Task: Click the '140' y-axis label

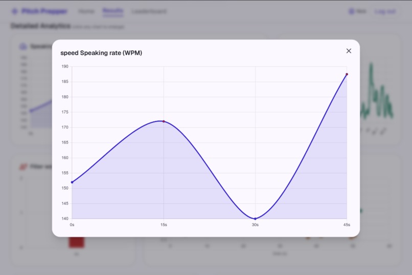Action: pyautogui.click(x=65, y=219)
